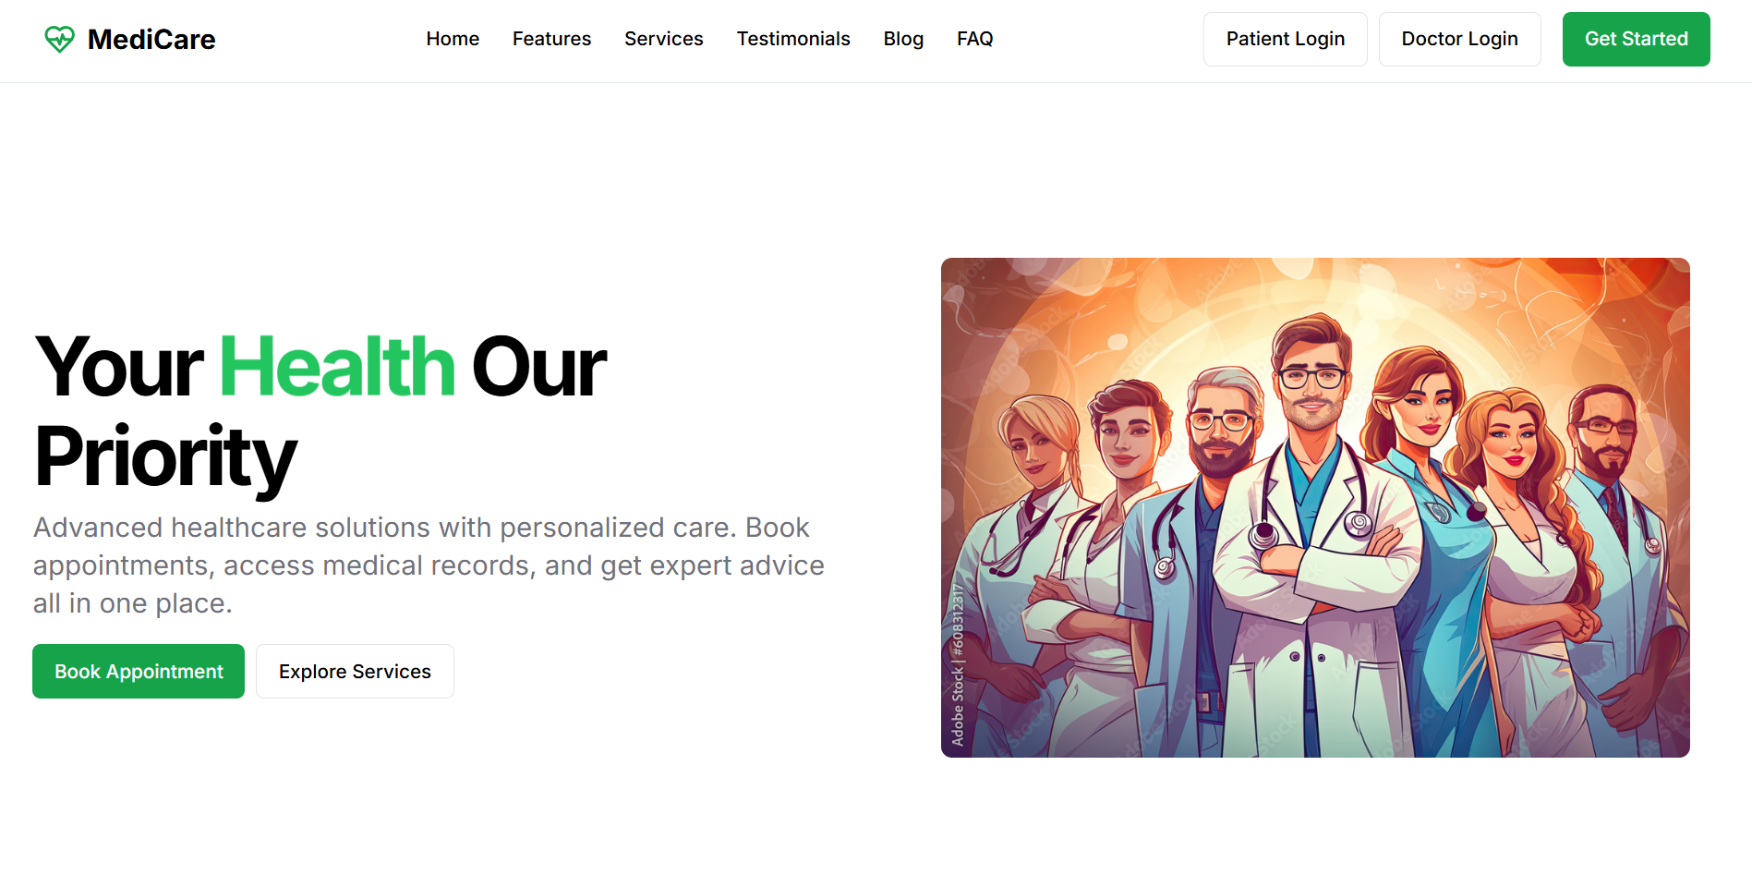
Task: Click the word Priority in hero headline
Action: (x=165, y=456)
